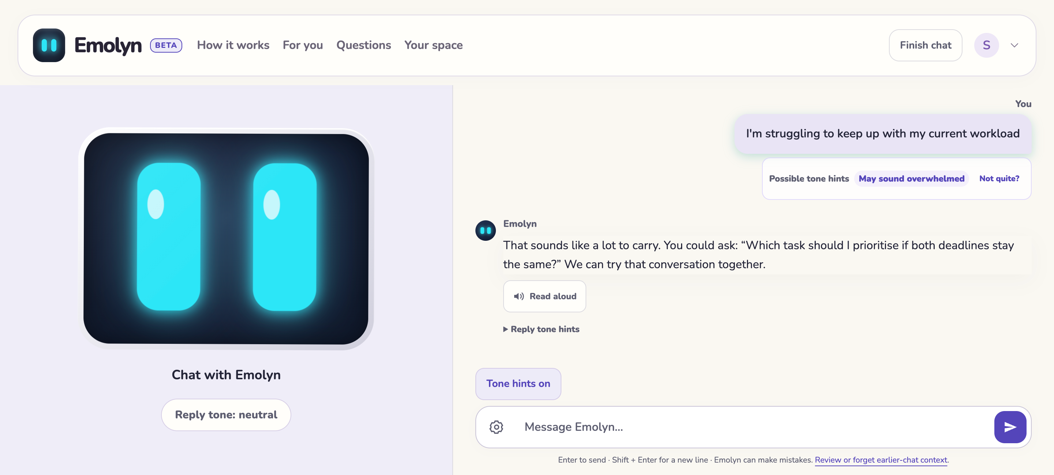Image resolution: width=1054 pixels, height=475 pixels.
Task: Click Finish chat button
Action: pyautogui.click(x=925, y=45)
